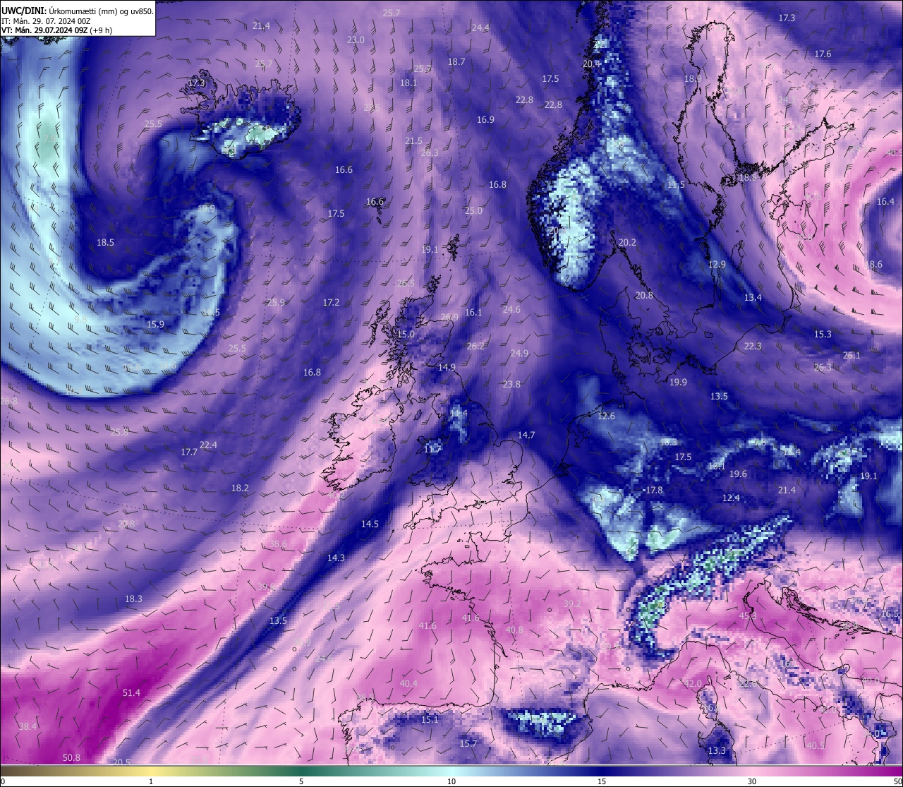The height and width of the screenshot is (787, 903).
Task: Click the map value 13.4
Action: (753, 297)
